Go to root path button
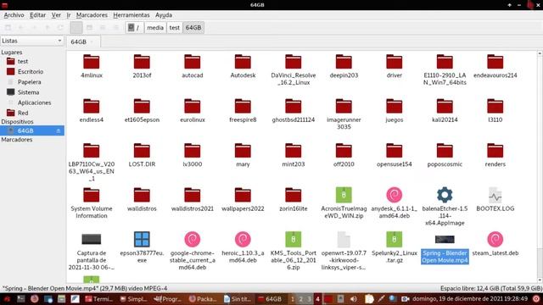This screenshot has height=305, width=543. [134, 28]
